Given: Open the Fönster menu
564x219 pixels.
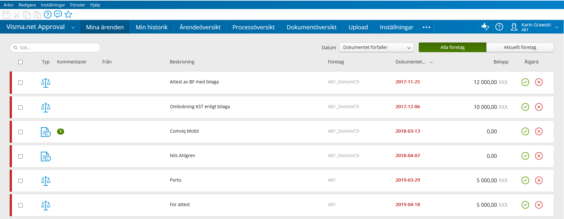Looking at the screenshot, I should (x=78, y=5).
